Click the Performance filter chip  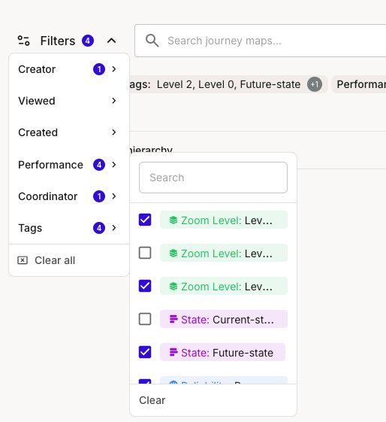coord(359,84)
